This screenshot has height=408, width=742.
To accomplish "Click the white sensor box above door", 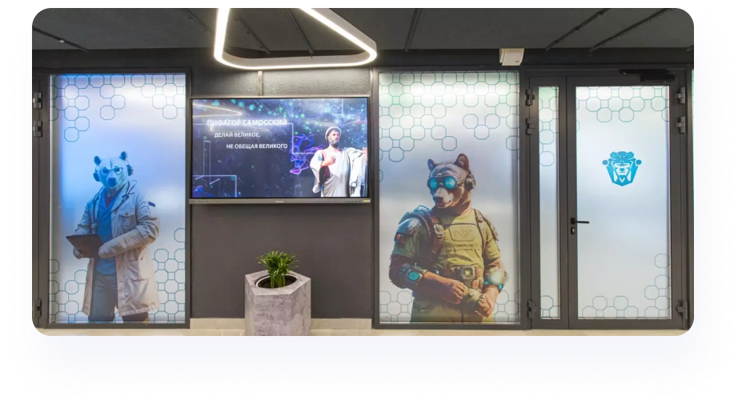I will click(511, 57).
